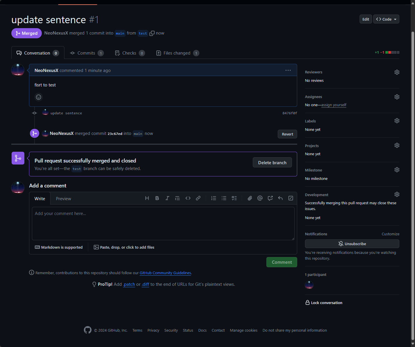The image size is (415, 347).
Task: Reference an issue or pull request icon
Action: click(270, 198)
